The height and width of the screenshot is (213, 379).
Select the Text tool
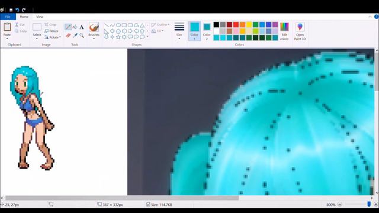[82, 27]
